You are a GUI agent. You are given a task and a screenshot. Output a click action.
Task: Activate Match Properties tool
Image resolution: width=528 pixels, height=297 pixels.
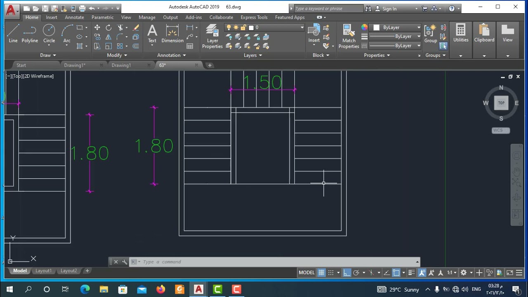tap(349, 36)
